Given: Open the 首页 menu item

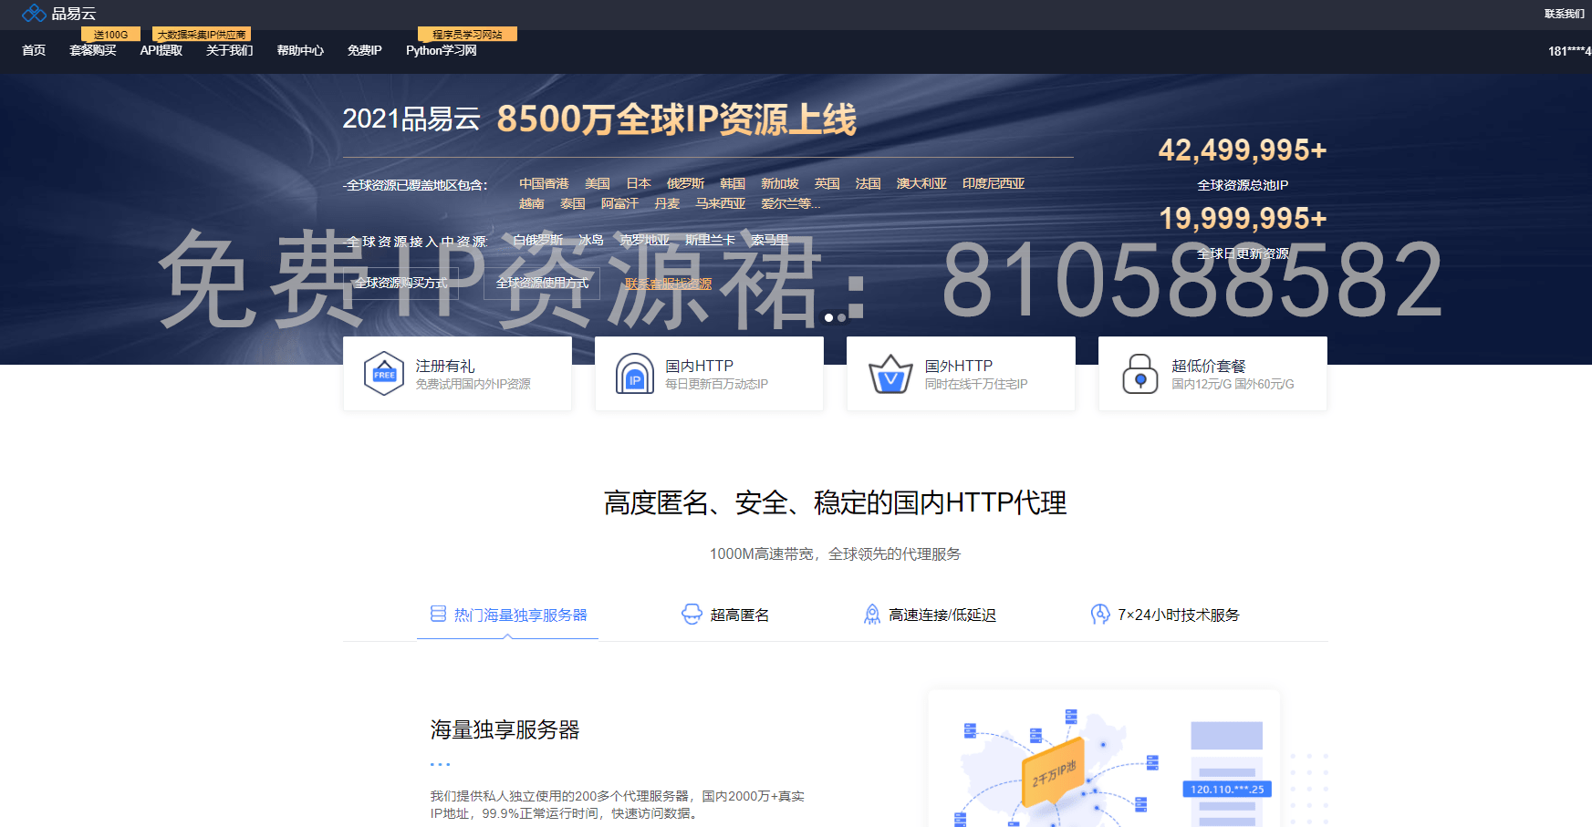Looking at the screenshot, I should click(x=34, y=50).
